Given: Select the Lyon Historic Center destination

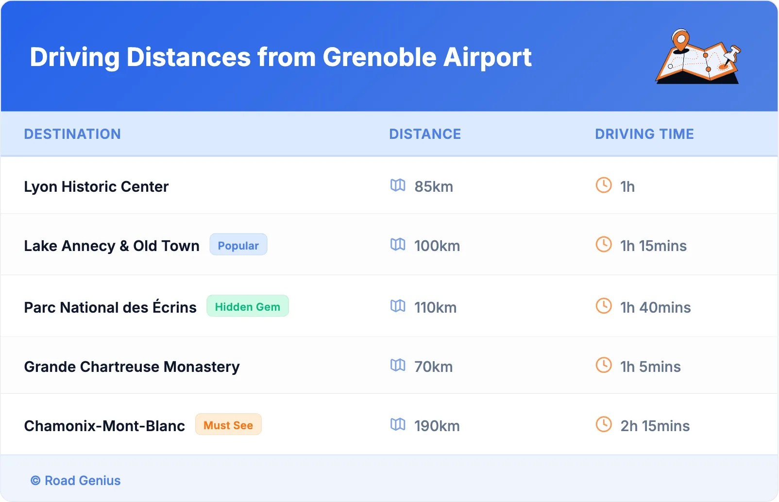Looking at the screenshot, I should 96,186.
